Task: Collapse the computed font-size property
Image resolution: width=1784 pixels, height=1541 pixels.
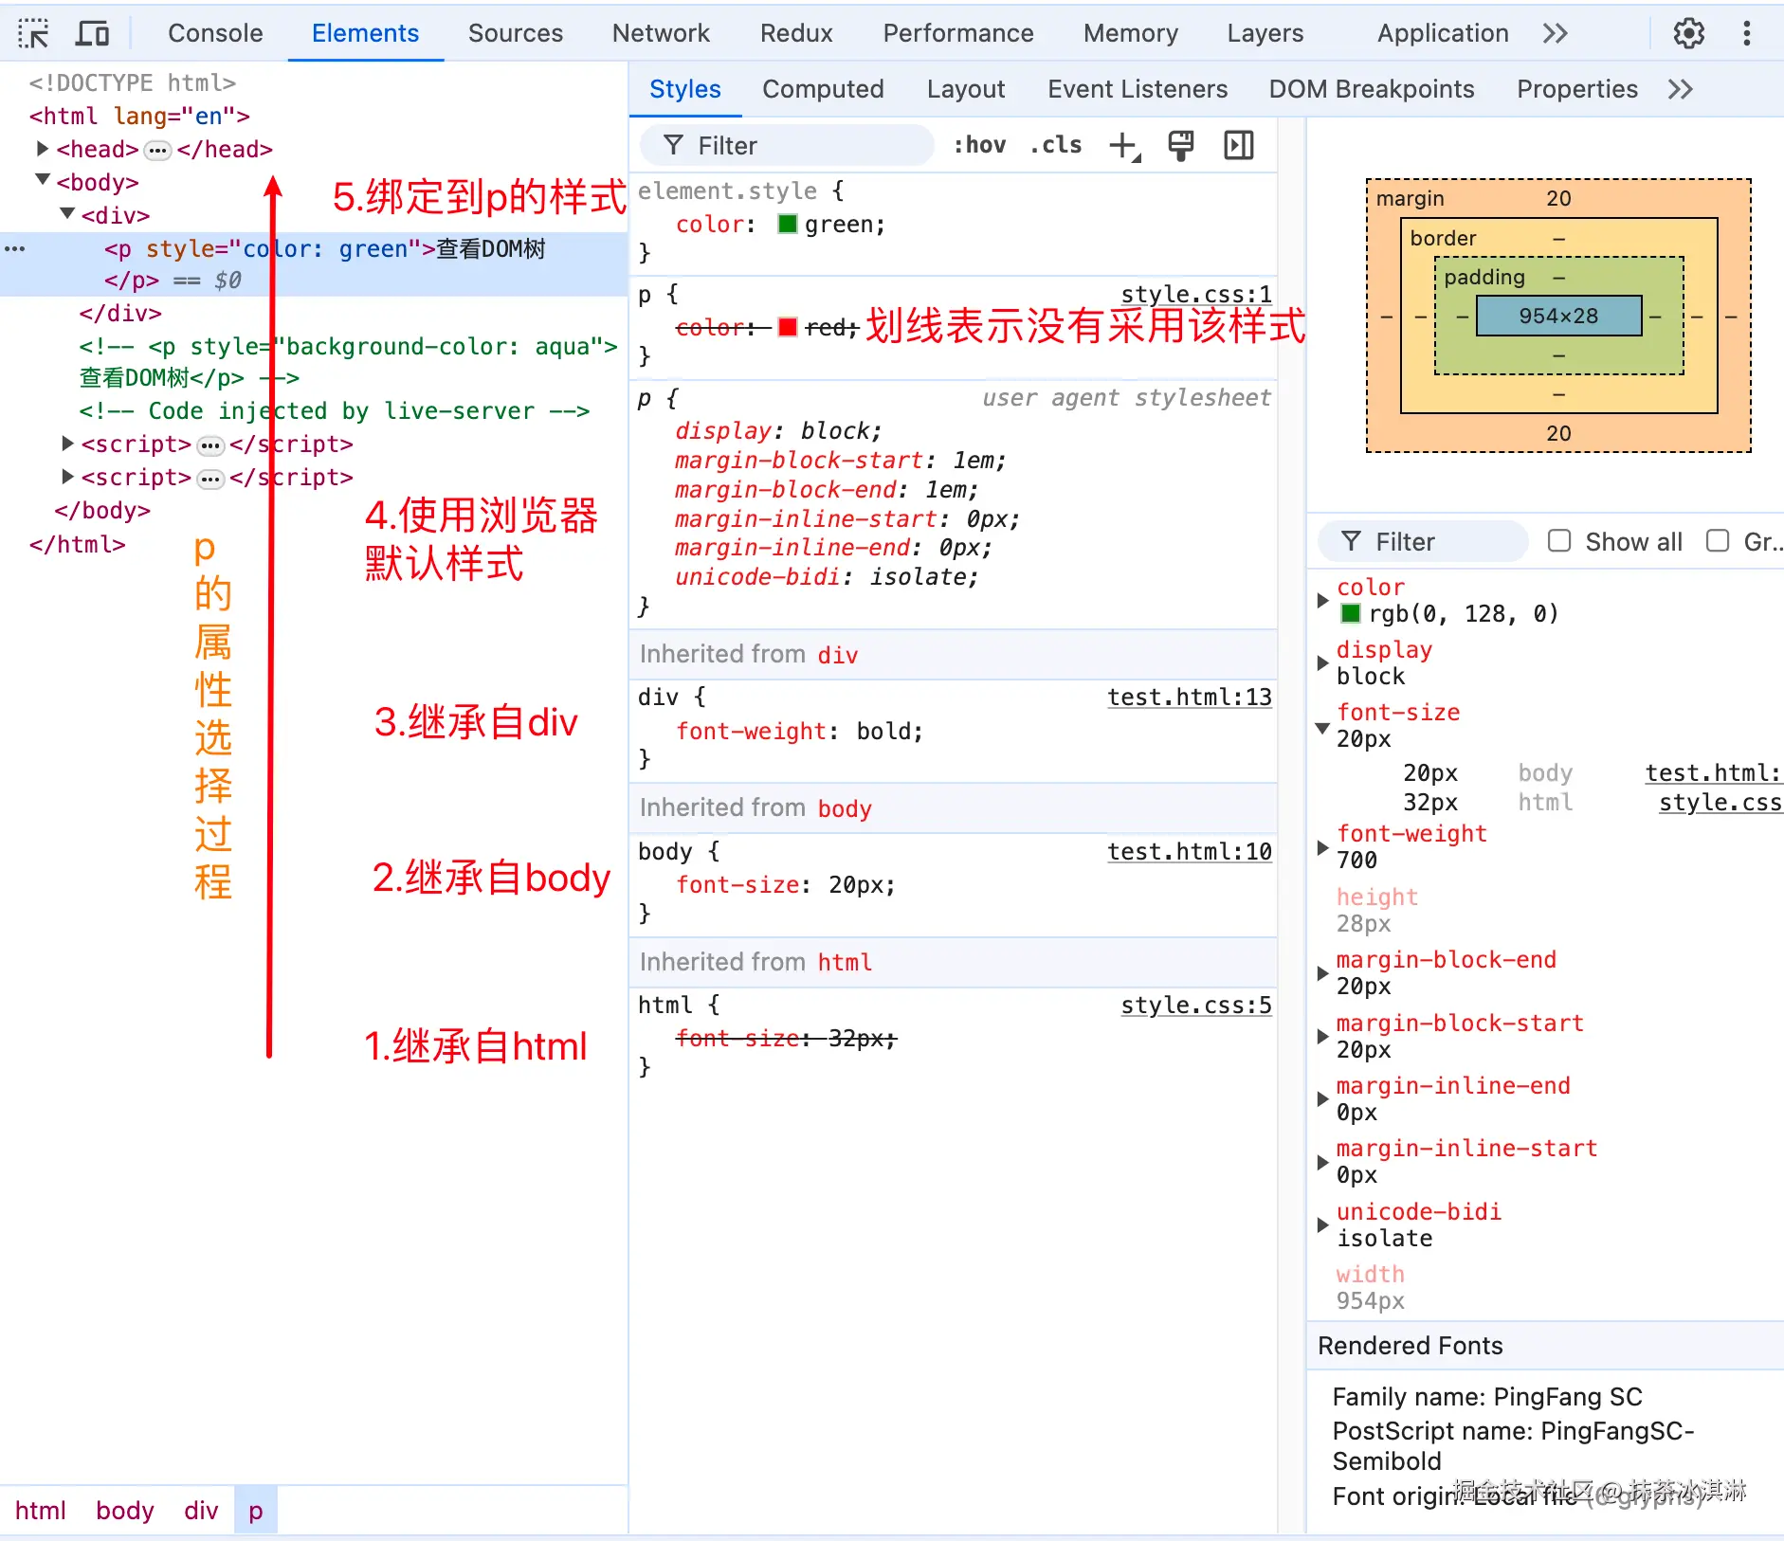Action: click(x=1322, y=727)
